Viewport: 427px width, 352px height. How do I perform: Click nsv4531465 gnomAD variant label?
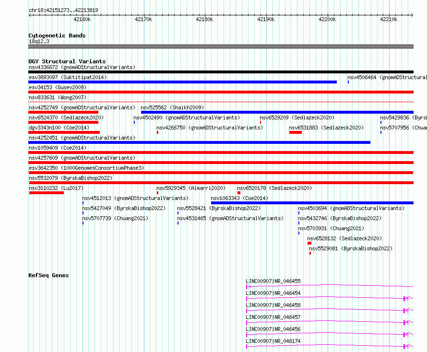(x=230, y=218)
